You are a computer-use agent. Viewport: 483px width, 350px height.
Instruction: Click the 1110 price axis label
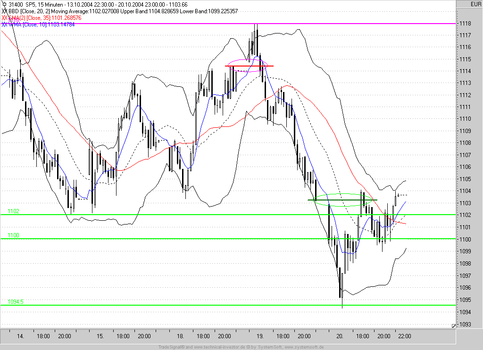coord(465,118)
